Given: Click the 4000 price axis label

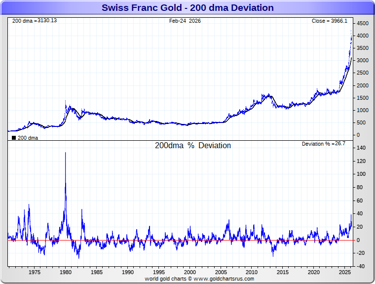Looking at the screenshot, I should pos(363,36).
